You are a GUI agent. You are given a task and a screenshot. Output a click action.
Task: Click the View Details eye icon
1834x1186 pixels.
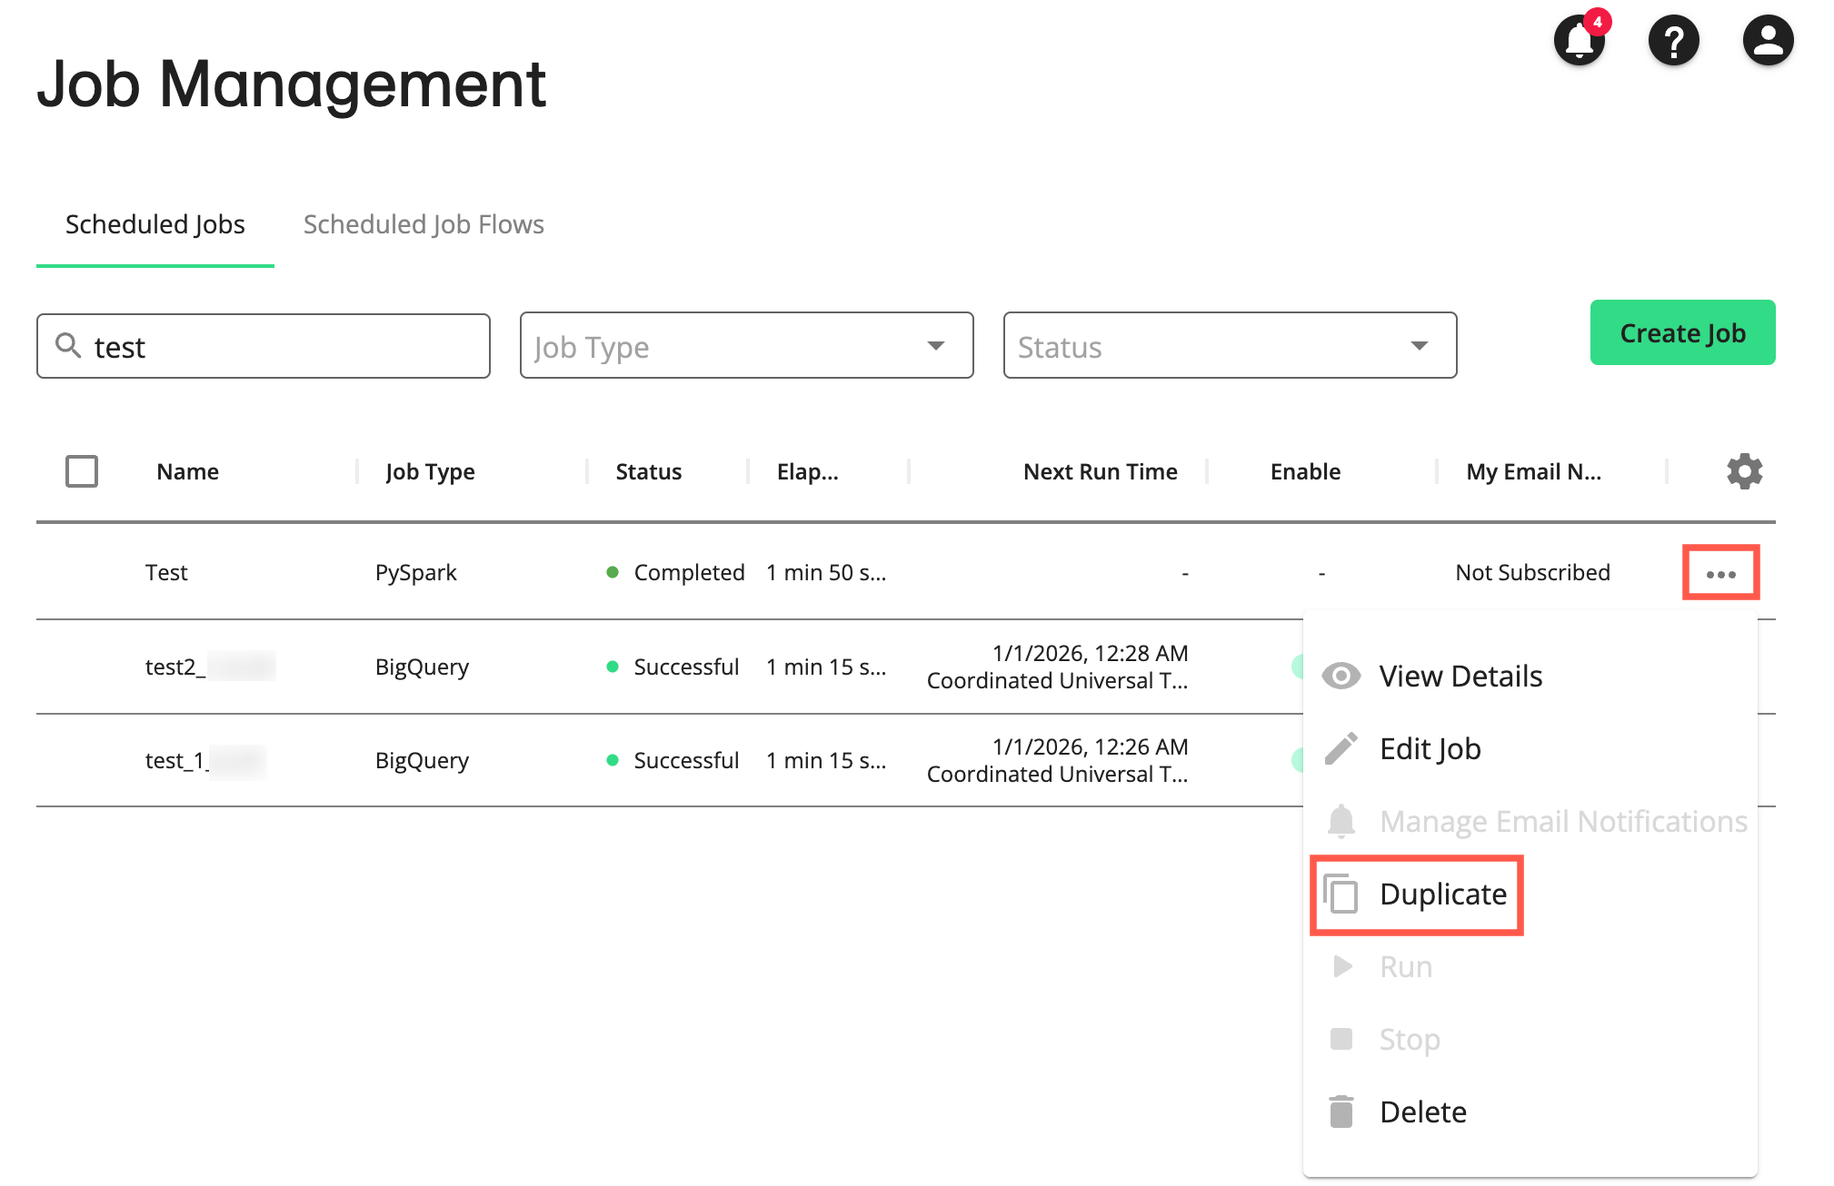pyautogui.click(x=1341, y=675)
